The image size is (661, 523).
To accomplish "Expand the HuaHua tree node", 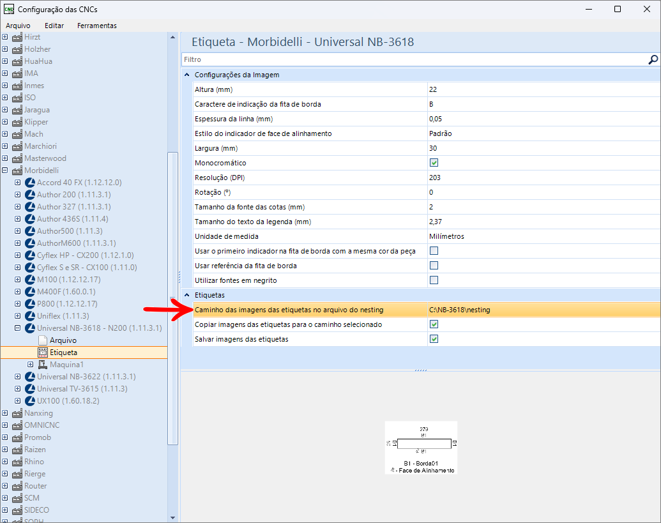I will [x=5, y=61].
